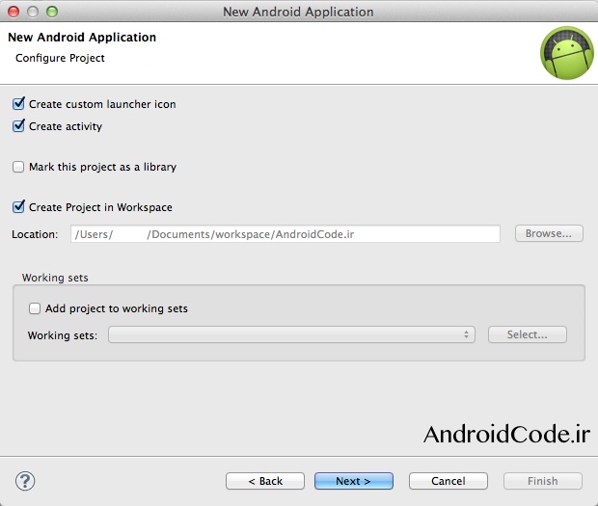The image size is (598, 506).
Task: Check Add project to working sets
Action: (x=35, y=308)
